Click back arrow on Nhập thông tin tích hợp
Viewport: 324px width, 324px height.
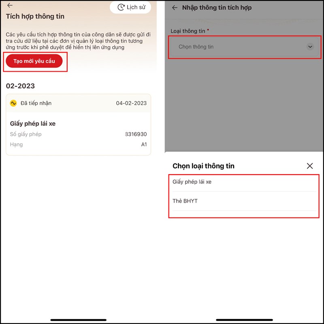coord(175,8)
